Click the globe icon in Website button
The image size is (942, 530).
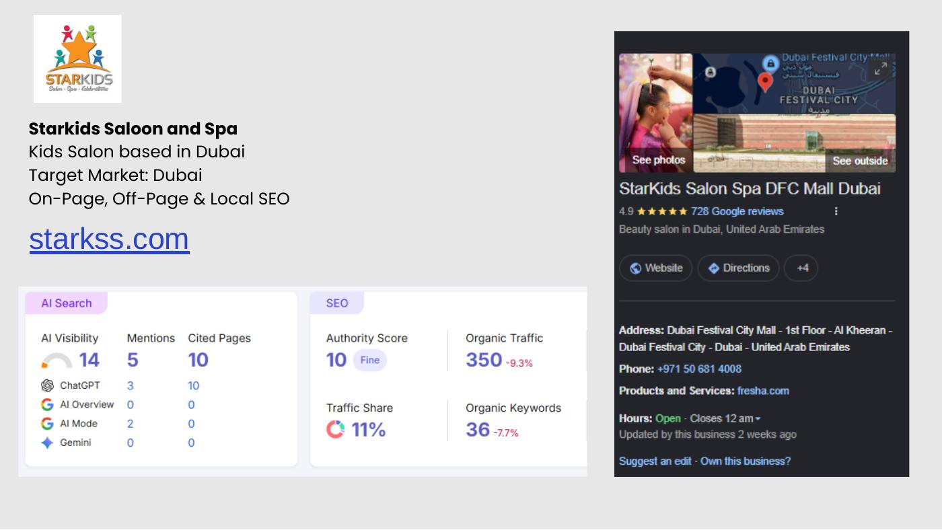click(635, 268)
